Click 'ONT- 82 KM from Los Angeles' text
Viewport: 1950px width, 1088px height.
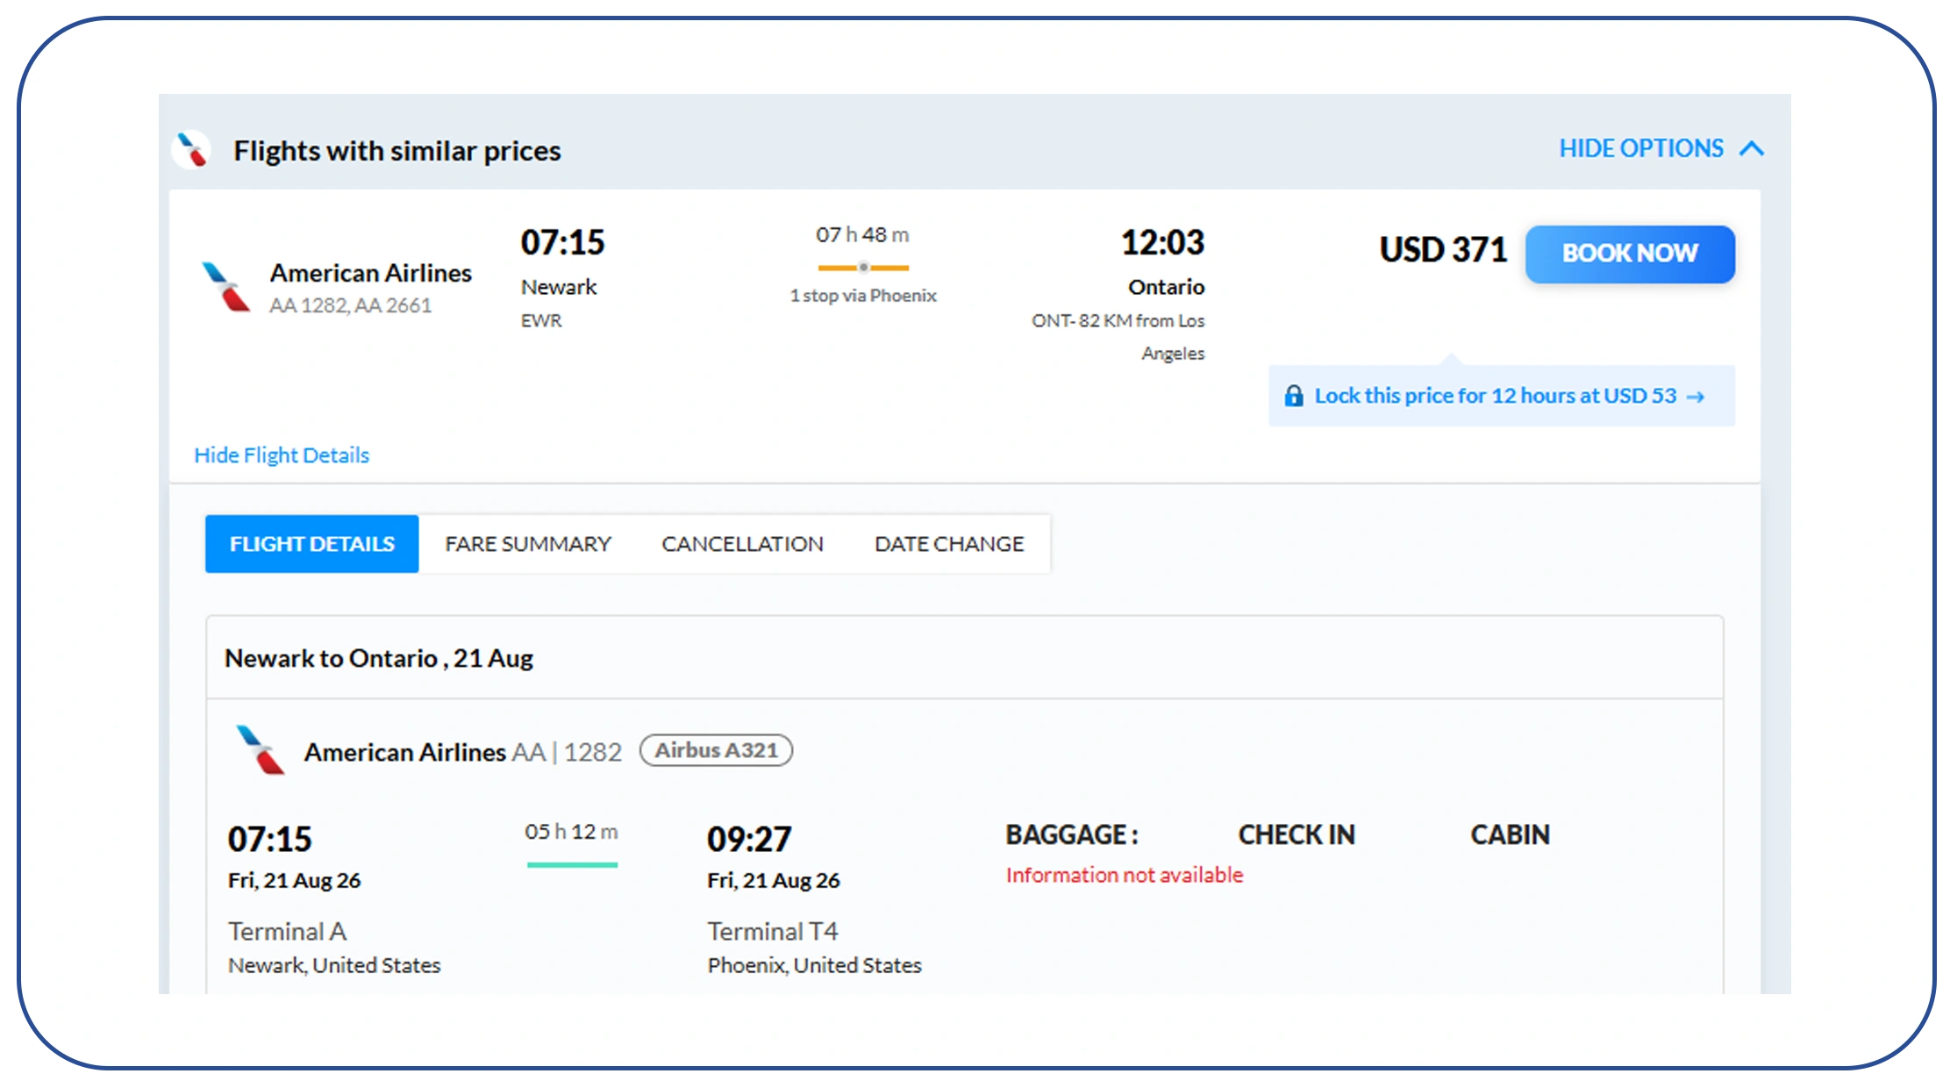pyautogui.click(x=1118, y=337)
